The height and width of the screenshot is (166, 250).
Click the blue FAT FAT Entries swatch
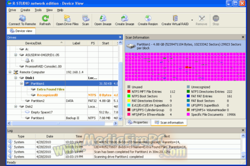tap(188, 96)
